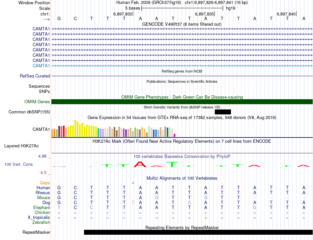Click the gray T mismatch in Elephant row
The width and height of the screenshot is (313, 240).
(59, 207)
